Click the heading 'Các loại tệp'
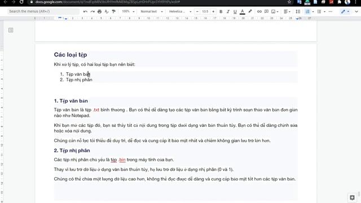The height and width of the screenshot is (203, 361). click(71, 55)
